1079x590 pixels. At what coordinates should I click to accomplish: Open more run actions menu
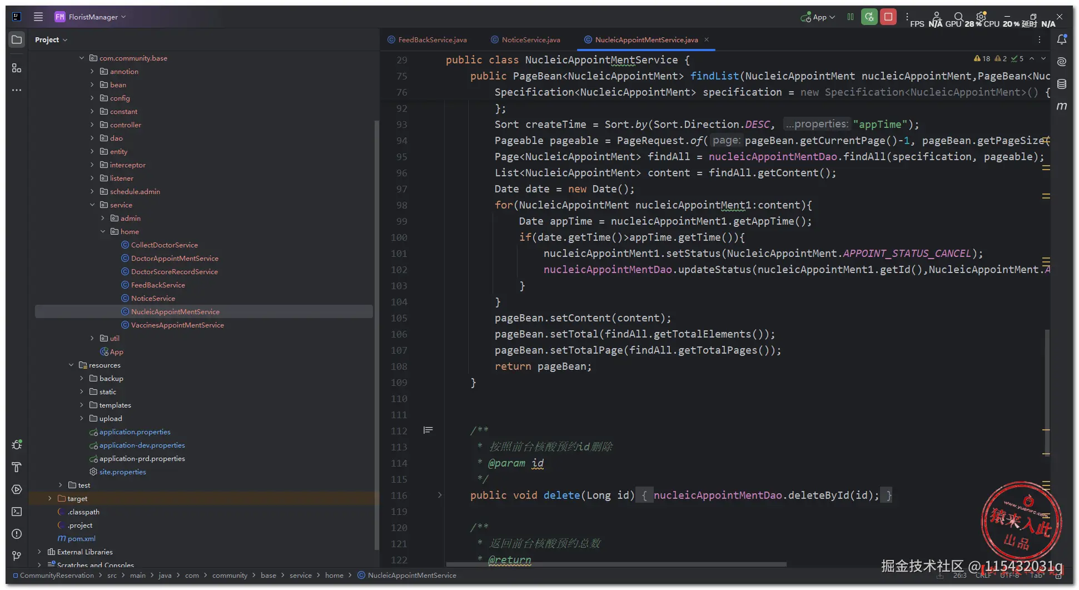907,17
